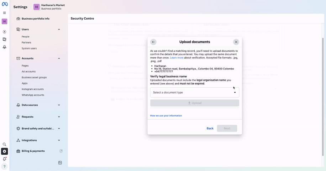Click the Integrations icon
Screen dimensions: 326x171
click(x=18, y=140)
